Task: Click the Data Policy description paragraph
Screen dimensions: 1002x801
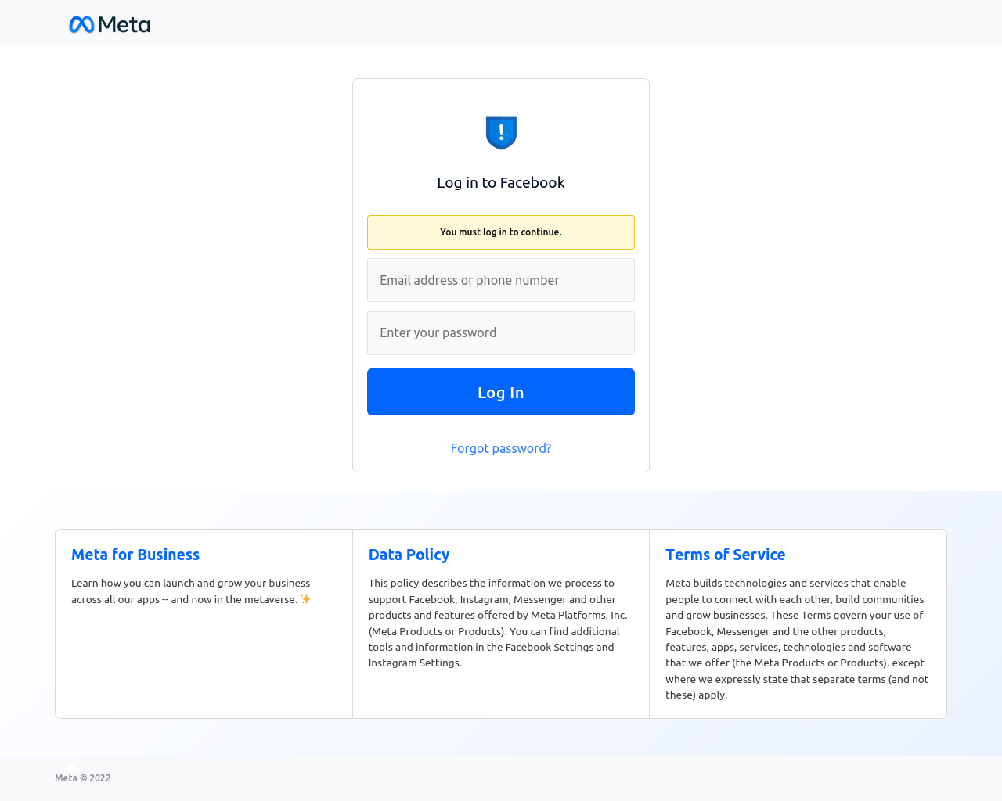Action: [499, 623]
